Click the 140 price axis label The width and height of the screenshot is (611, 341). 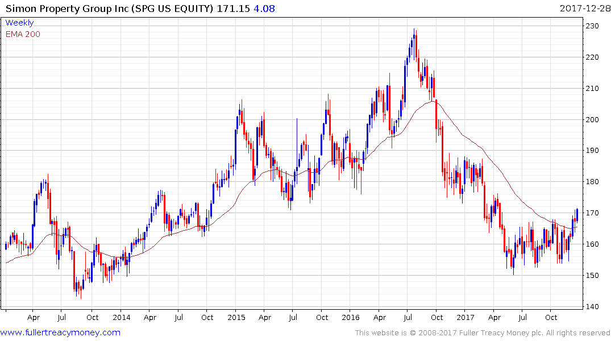pyautogui.click(x=592, y=306)
